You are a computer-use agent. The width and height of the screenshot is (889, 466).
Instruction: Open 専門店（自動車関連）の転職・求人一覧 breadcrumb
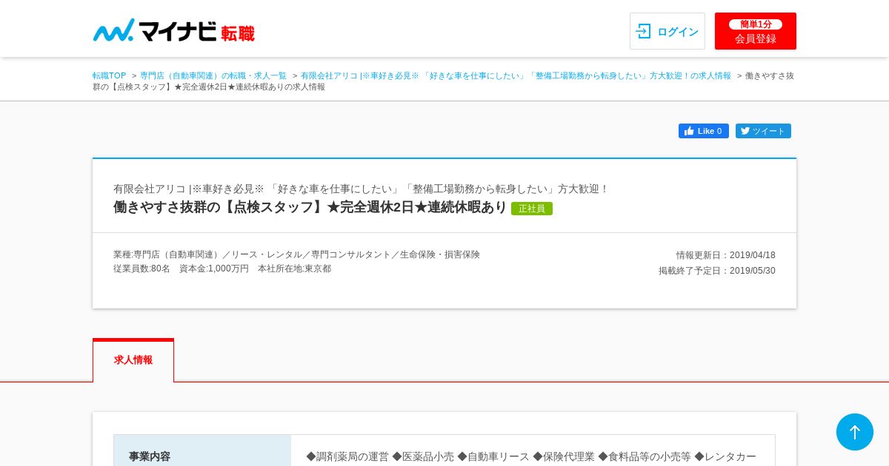[213, 75]
